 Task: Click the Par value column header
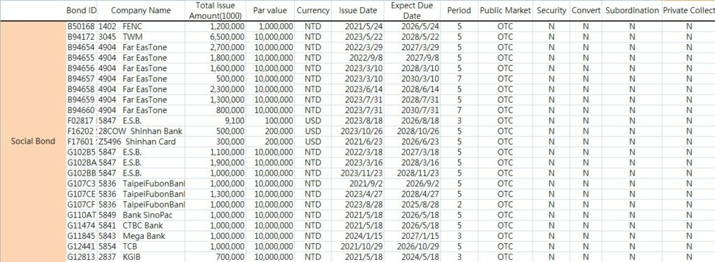pyautogui.click(x=270, y=10)
